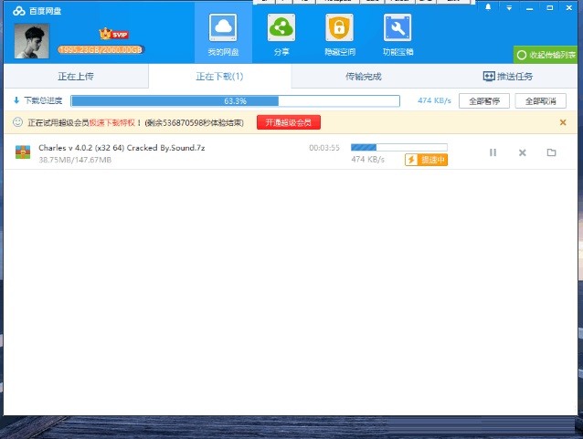Click the smiley face icon in banner
This screenshot has height=439, width=583.
coord(17,122)
